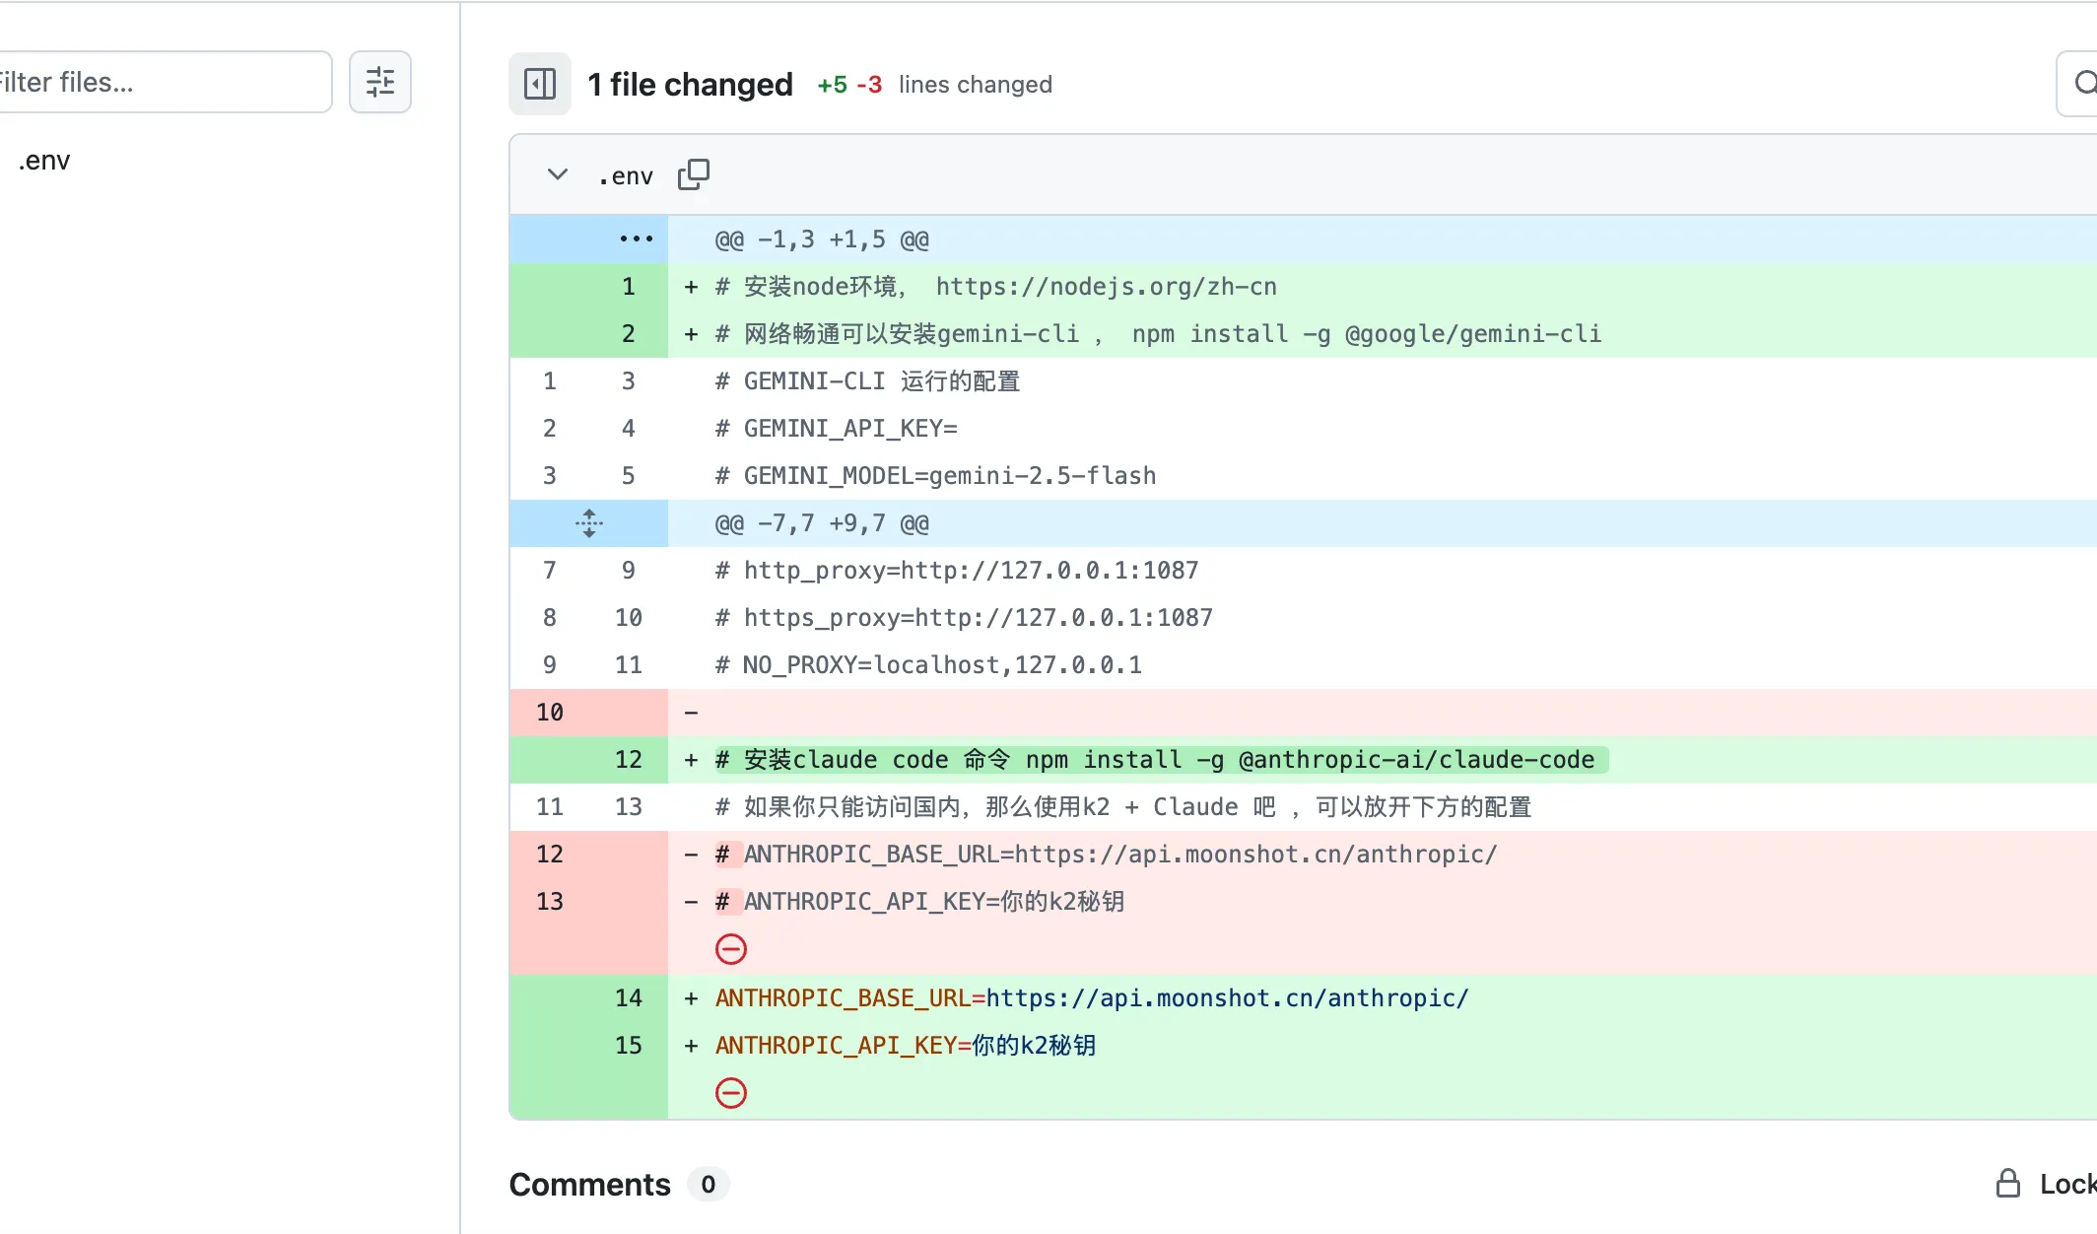The height and width of the screenshot is (1234, 2097).
Task: Expand lines between the two hunks
Action: 589,522
